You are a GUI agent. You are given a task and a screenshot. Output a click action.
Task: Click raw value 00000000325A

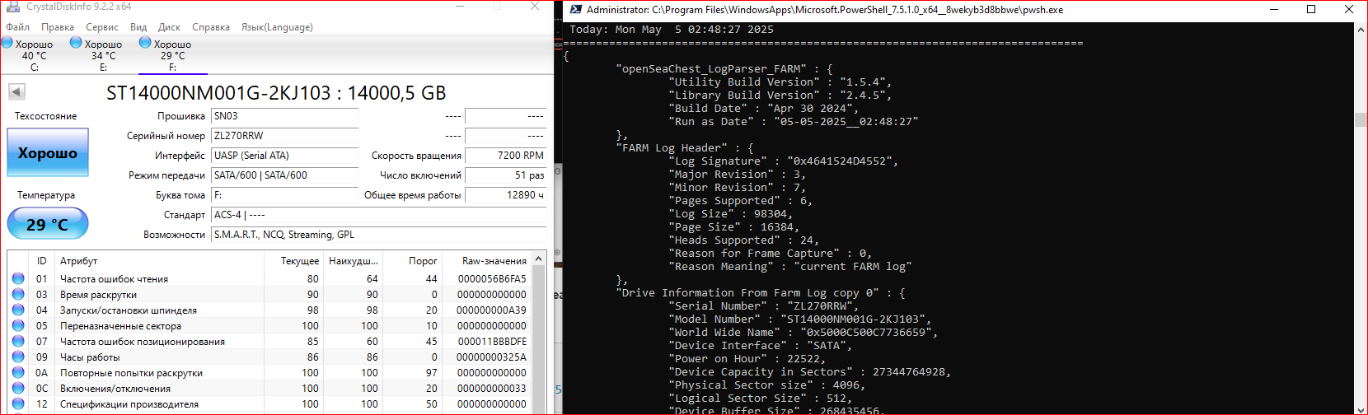(492, 357)
